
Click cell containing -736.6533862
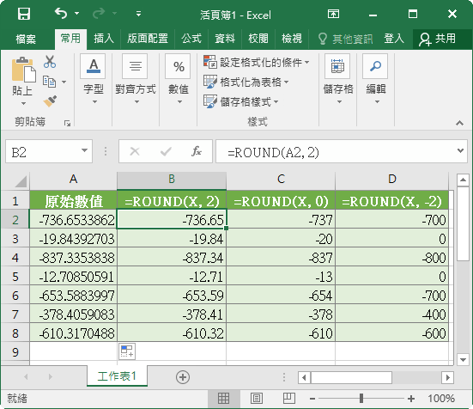click(x=73, y=220)
